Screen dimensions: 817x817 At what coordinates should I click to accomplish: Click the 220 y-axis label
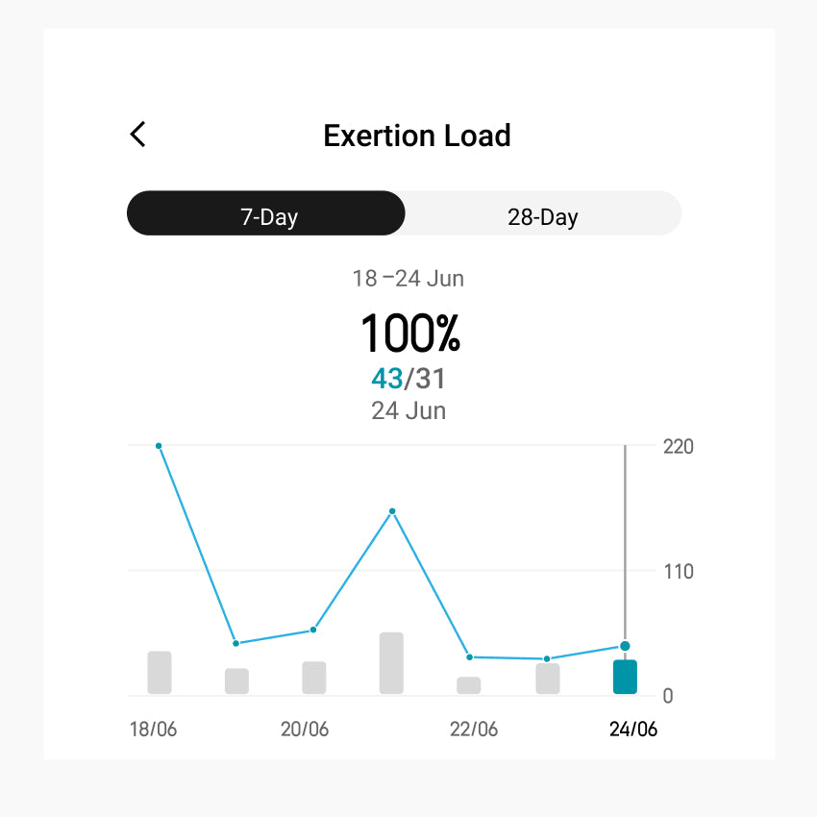679,447
